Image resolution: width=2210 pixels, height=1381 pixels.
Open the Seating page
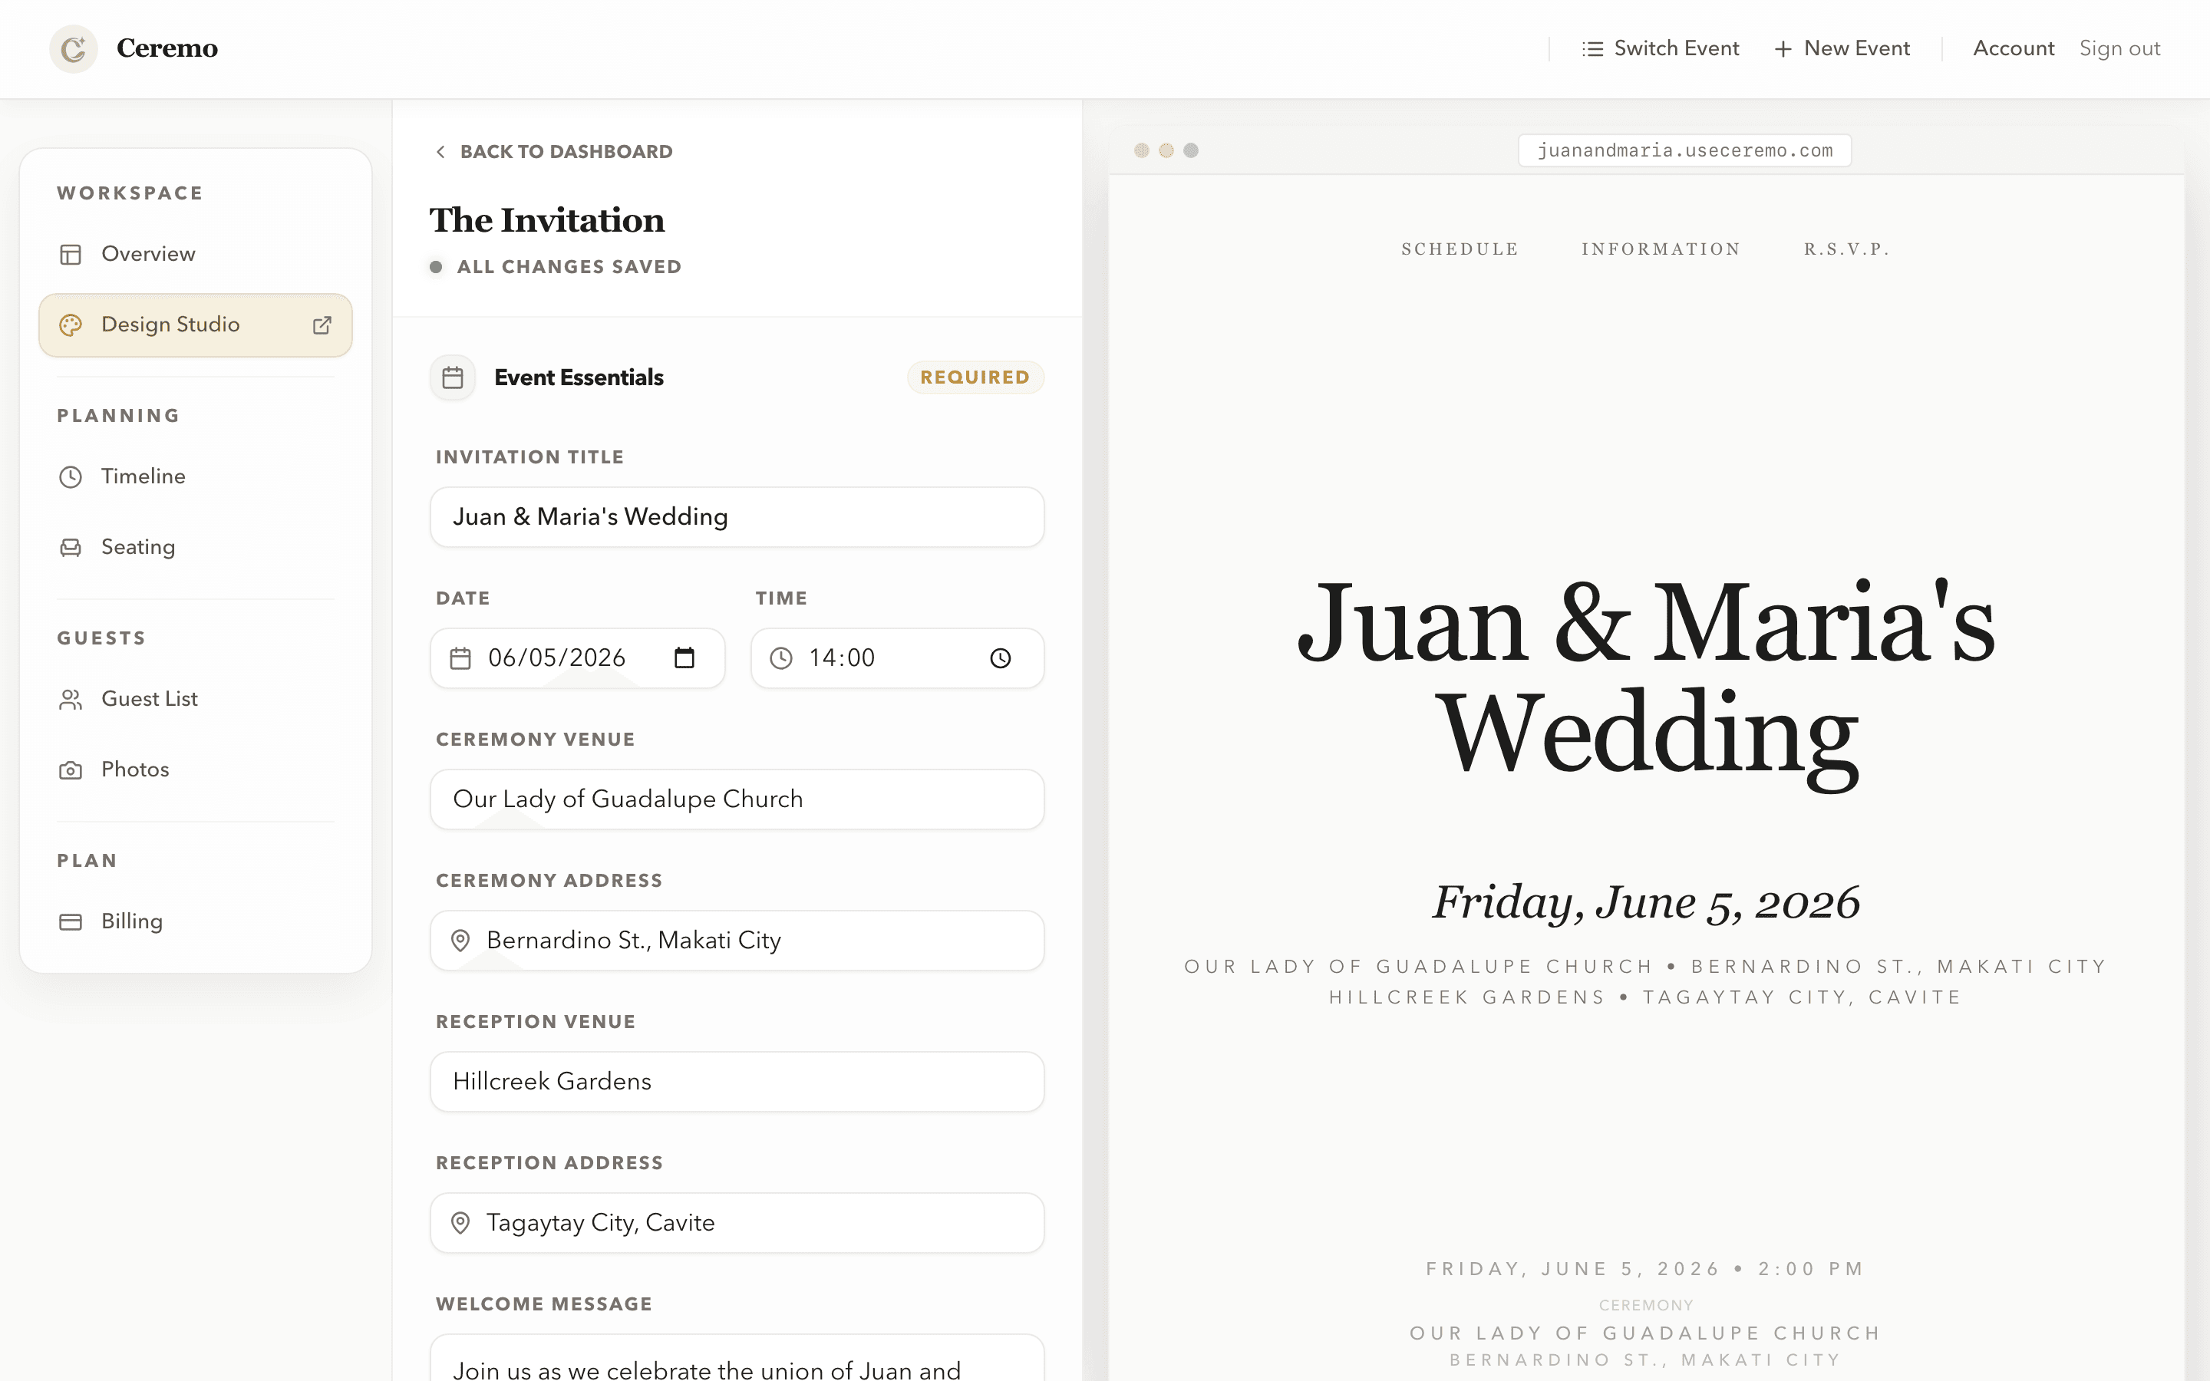(196, 547)
